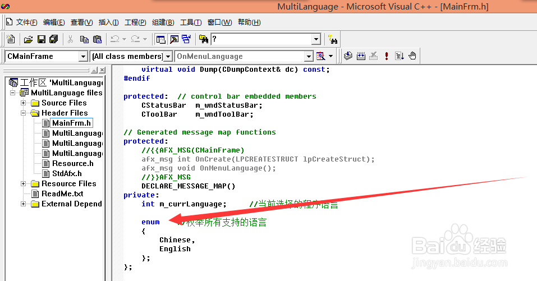Open the All class members filter dropdown

pyautogui.click(x=168, y=57)
